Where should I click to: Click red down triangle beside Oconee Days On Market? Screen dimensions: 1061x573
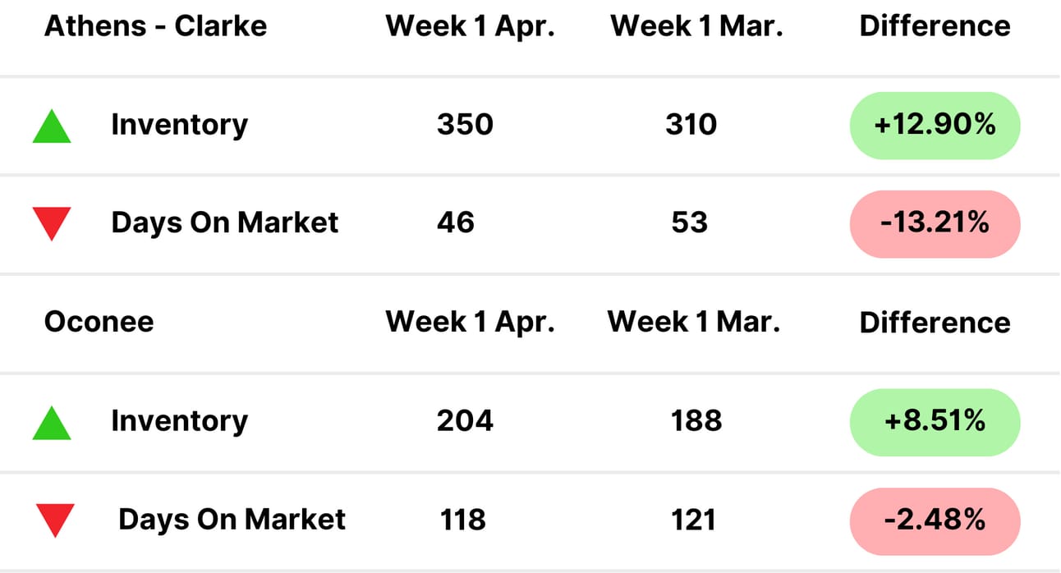click(55, 520)
